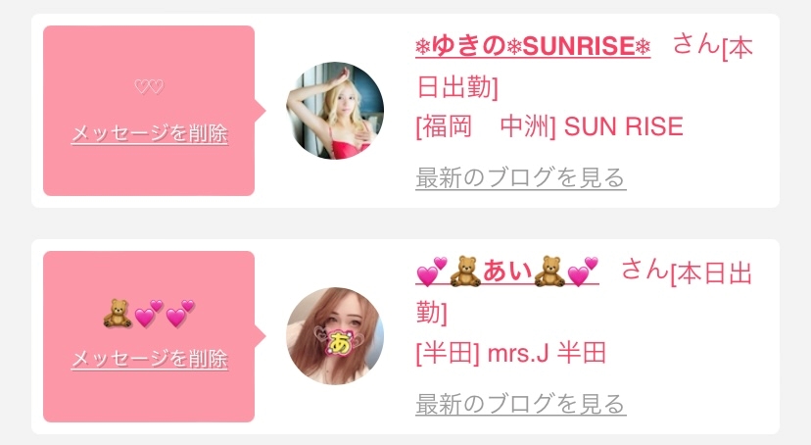
Task: Click あい's circular profile photo
Action: coord(335,336)
